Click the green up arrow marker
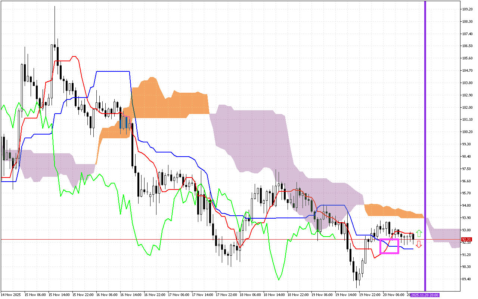 419,234
